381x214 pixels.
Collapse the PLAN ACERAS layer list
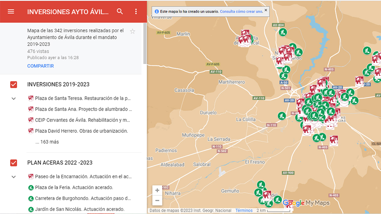14,177
